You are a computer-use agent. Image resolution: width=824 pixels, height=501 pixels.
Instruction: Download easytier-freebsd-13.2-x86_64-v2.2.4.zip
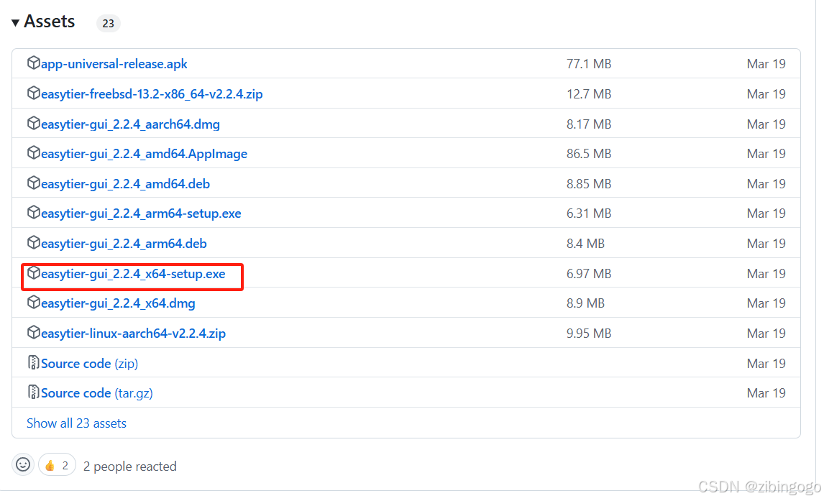coord(152,94)
